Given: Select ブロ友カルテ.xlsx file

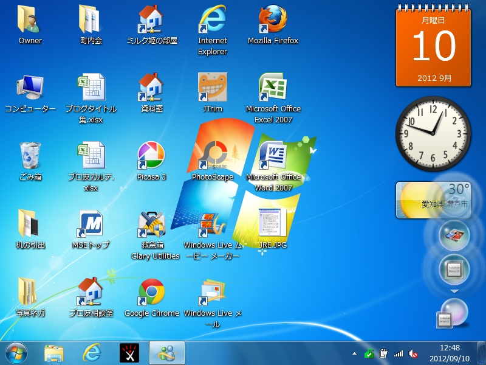Looking at the screenshot, I should click(91, 167).
